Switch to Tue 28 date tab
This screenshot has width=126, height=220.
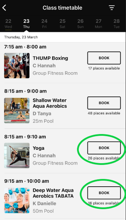point(117,24)
